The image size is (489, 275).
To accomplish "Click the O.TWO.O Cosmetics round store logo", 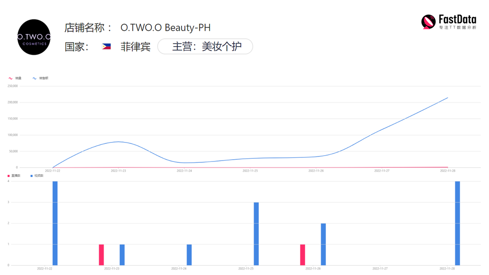I will coord(34,37).
